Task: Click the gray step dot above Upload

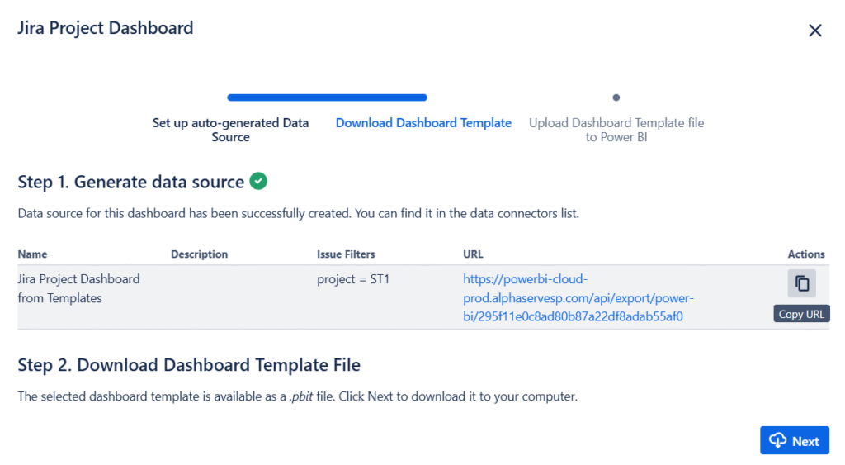Action: point(616,97)
